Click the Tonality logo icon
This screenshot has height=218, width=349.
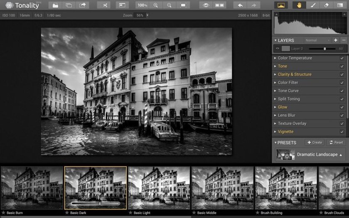click(x=9, y=5)
